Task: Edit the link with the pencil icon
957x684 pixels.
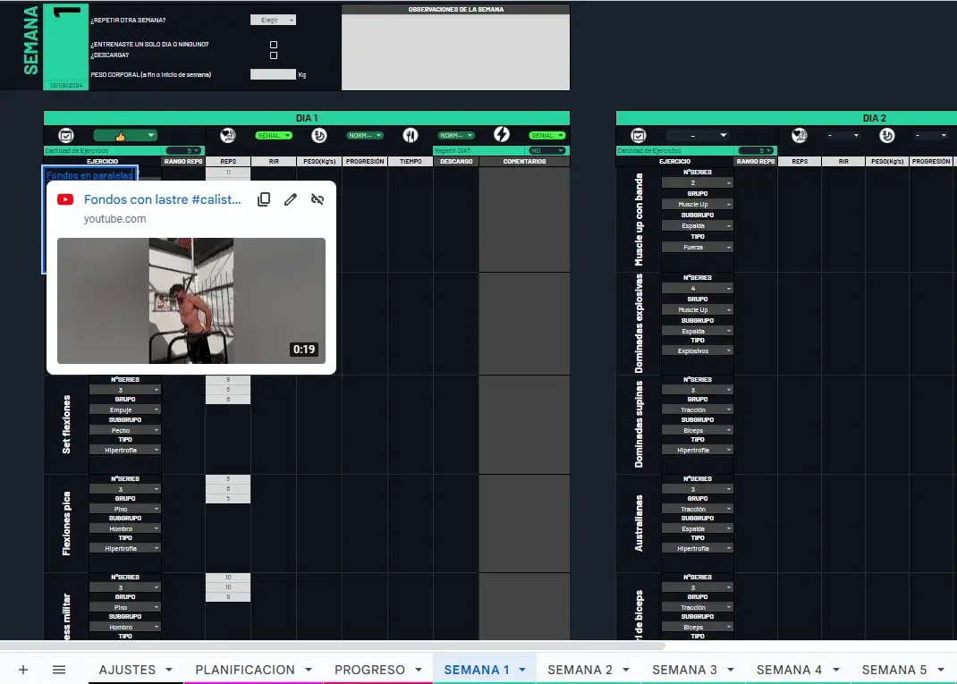Action: point(291,199)
